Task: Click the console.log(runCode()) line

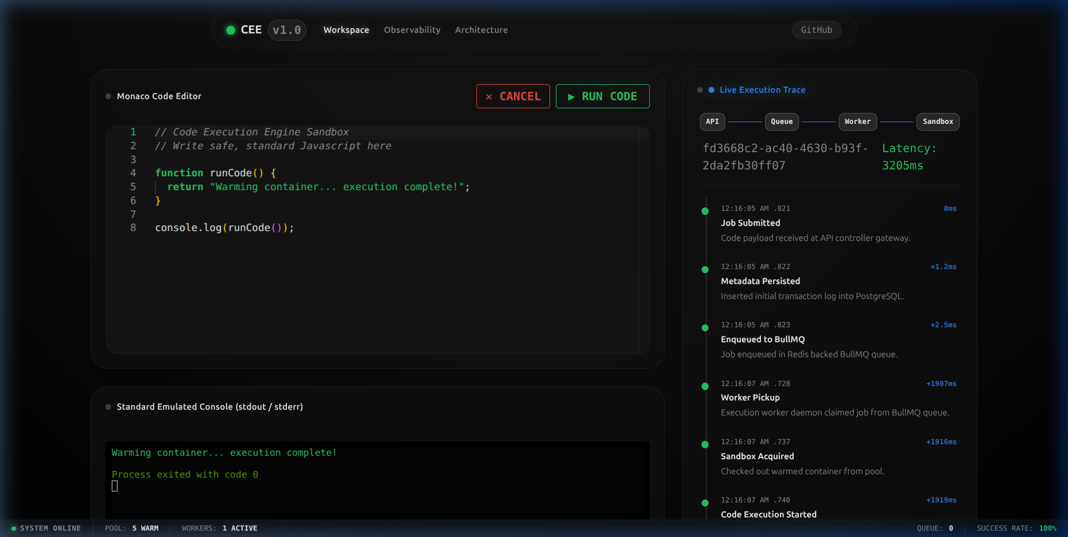Action: [x=225, y=228]
